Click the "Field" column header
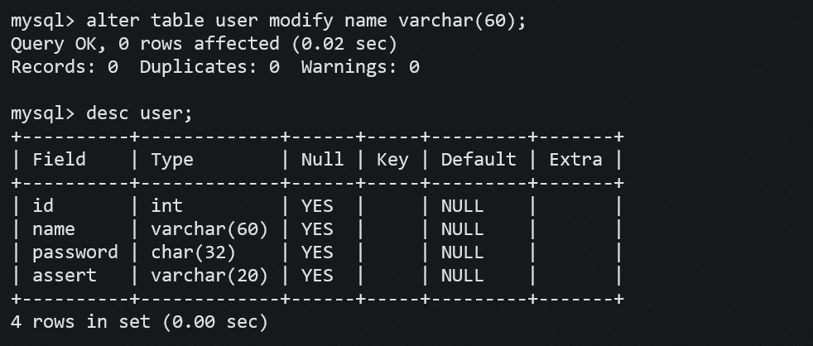813x346 pixels. [59, 160]
